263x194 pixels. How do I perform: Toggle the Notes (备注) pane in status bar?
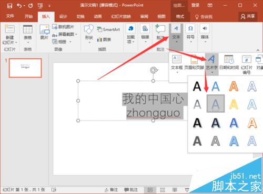(111, 190)
